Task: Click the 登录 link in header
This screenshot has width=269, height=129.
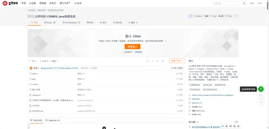Action: coord(252,3)
